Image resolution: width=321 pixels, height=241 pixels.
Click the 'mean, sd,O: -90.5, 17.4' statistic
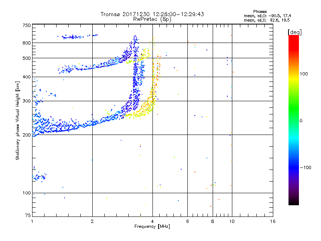(267, 16)
